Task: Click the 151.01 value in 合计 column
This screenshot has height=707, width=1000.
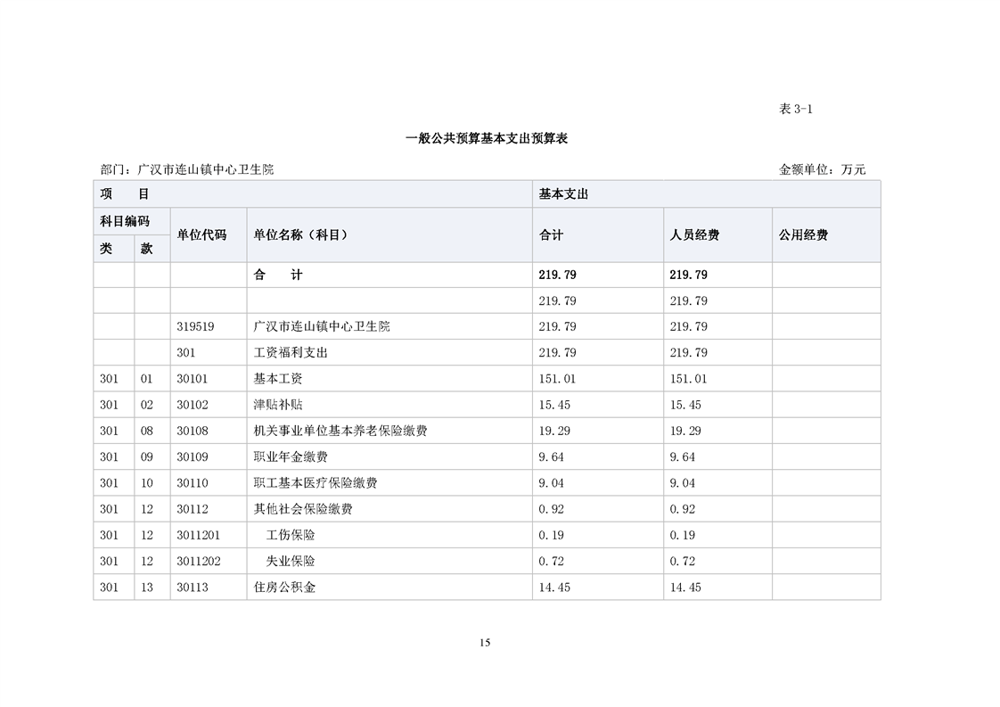Action: click(557, 379)
